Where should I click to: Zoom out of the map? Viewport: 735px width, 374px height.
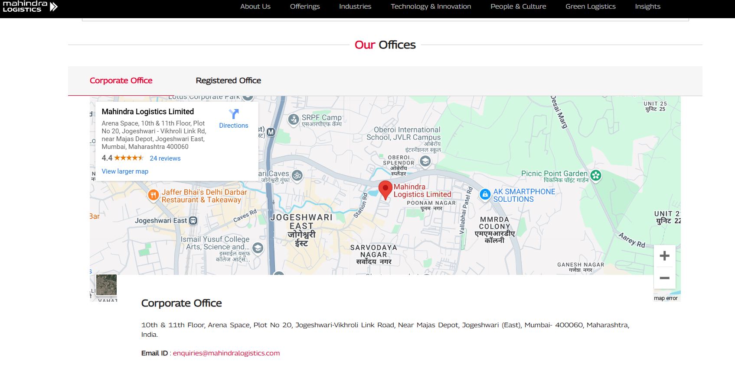point(664,278)
